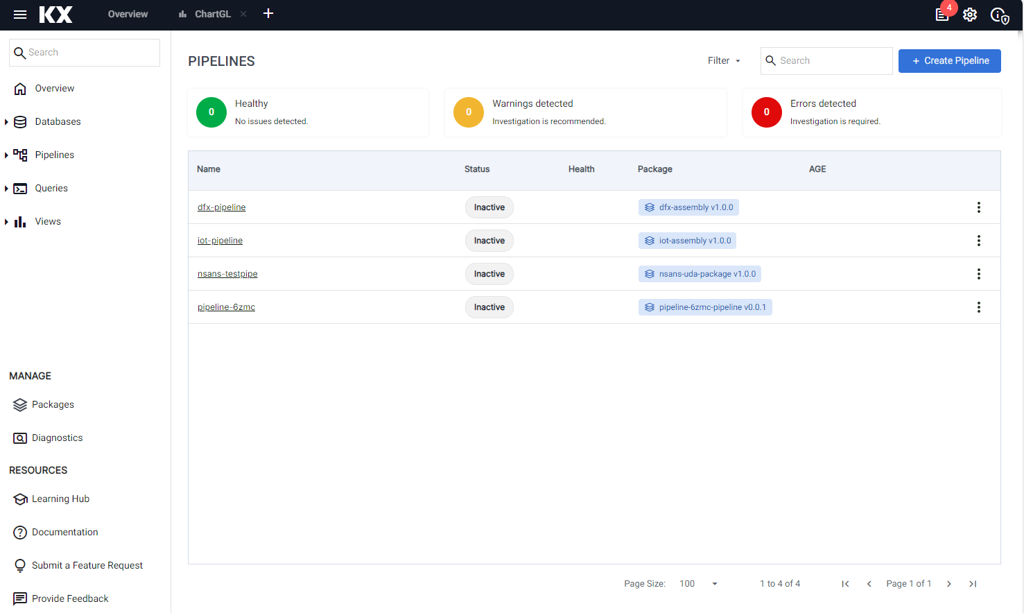Viewport: 1024px width, 613px height.
Task: Click the Learning Hub graduation cap icon
Action: pos(20,499)
